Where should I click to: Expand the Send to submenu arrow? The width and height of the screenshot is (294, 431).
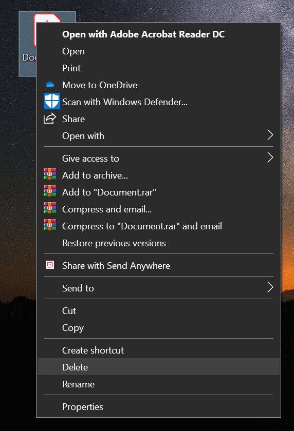click(270, 287)
